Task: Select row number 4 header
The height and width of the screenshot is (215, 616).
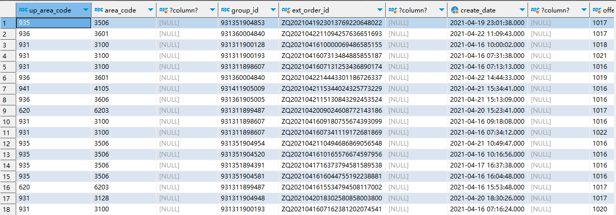Action: (x=8, y=56)
